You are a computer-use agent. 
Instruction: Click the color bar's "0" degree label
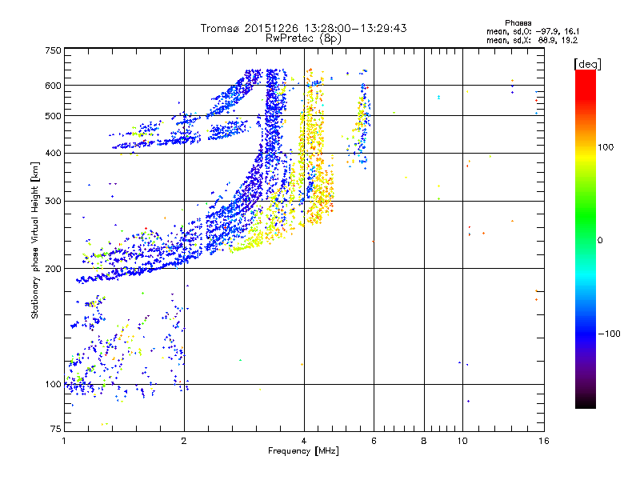pyautogui.click(x=600, y=241)
